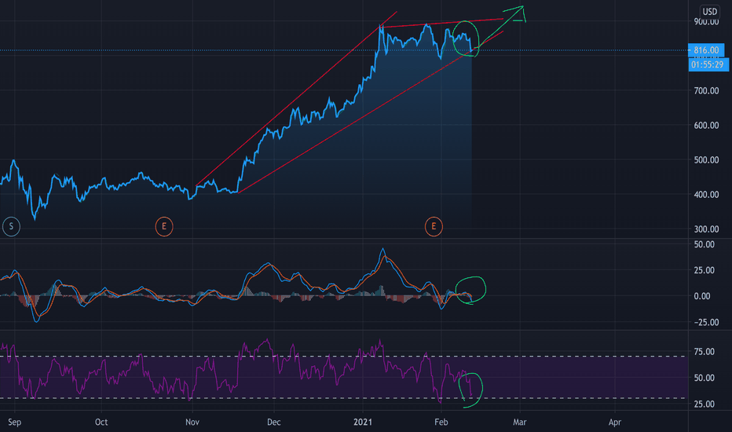Screen dimensions: 732x432
Task: Click the 816.00 current price label
Action: (x=706, y=50)
